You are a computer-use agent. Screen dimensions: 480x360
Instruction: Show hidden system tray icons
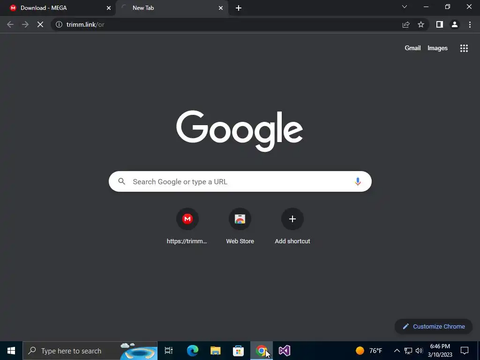pos(397,351)
